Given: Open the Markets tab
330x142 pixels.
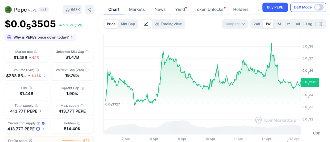Looking at the screenshot, I should [137, 9].
